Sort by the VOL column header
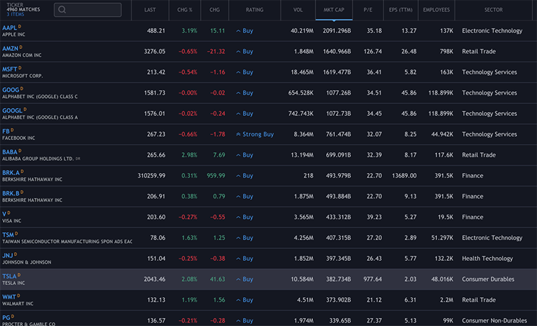This screenshot has width=537, height=326. coord(298,10)
